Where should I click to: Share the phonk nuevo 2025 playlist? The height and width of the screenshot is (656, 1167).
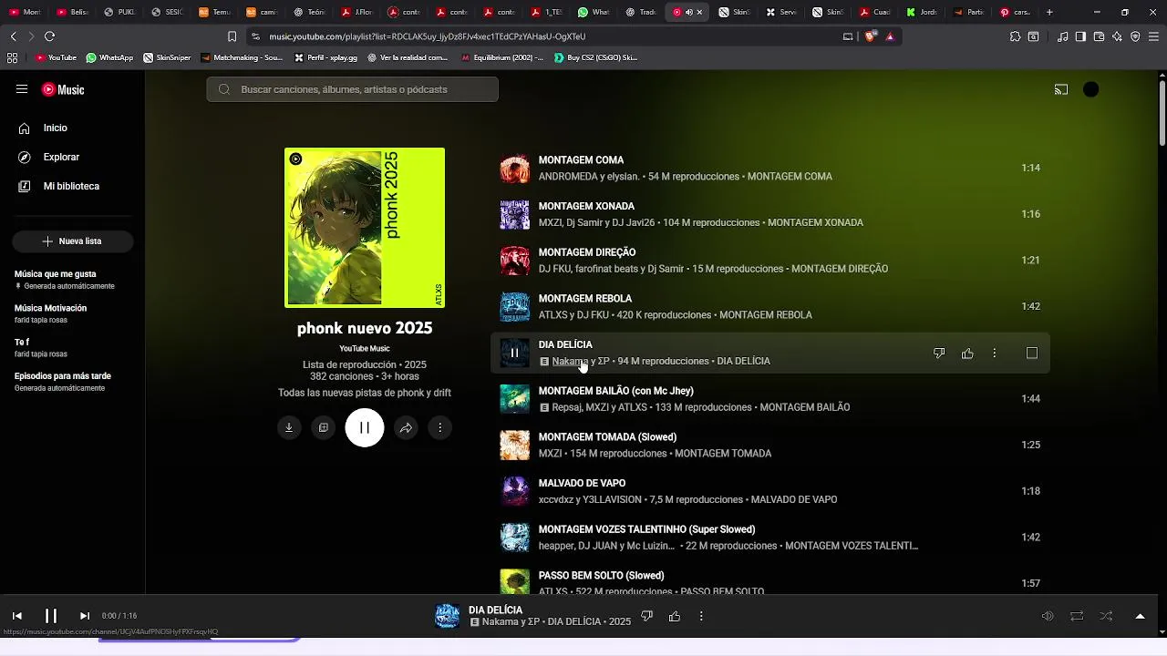tap(406, 427)
